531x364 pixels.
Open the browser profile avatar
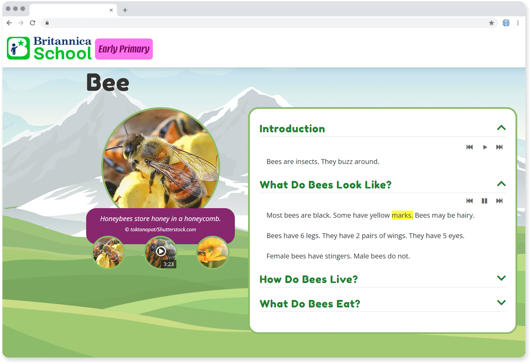(506, 23)
